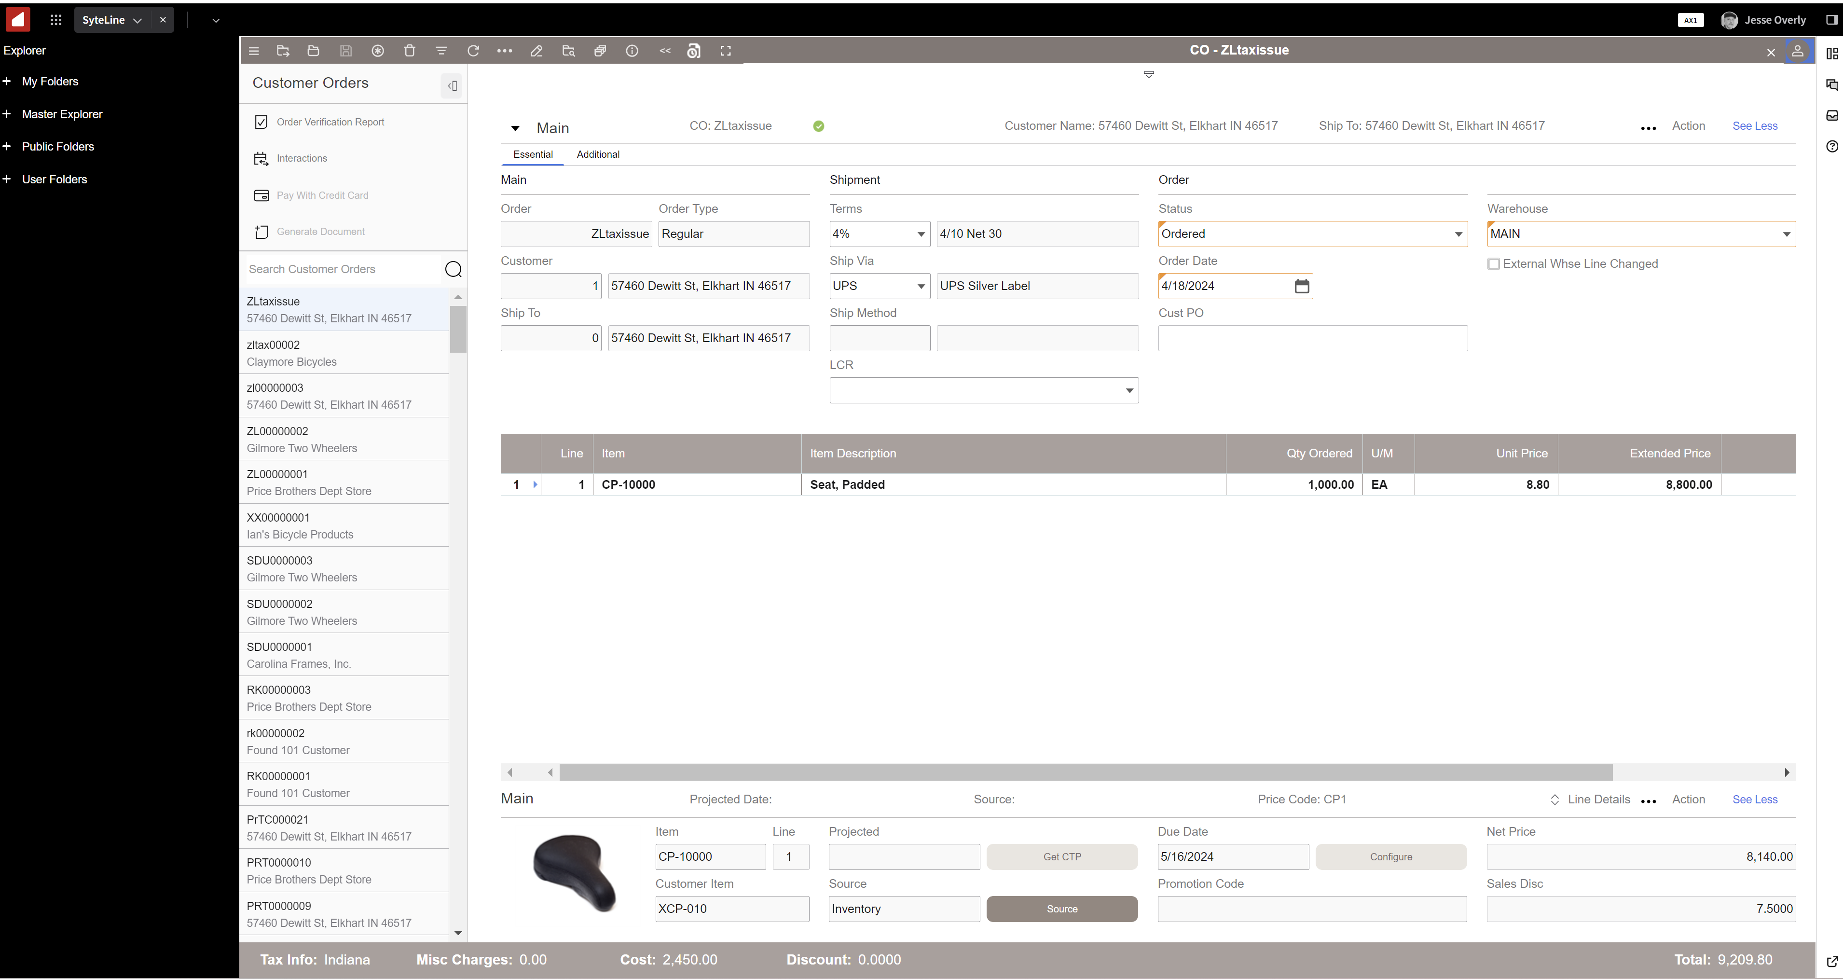The width and height of the screenshot is (1843, 979).
Task: Select the Essential tab
Action: [532, 154]
